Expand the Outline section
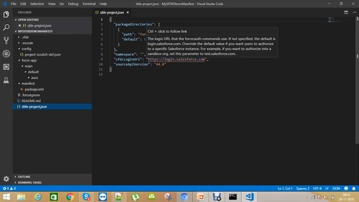359x202 pixels. point(24,177)
